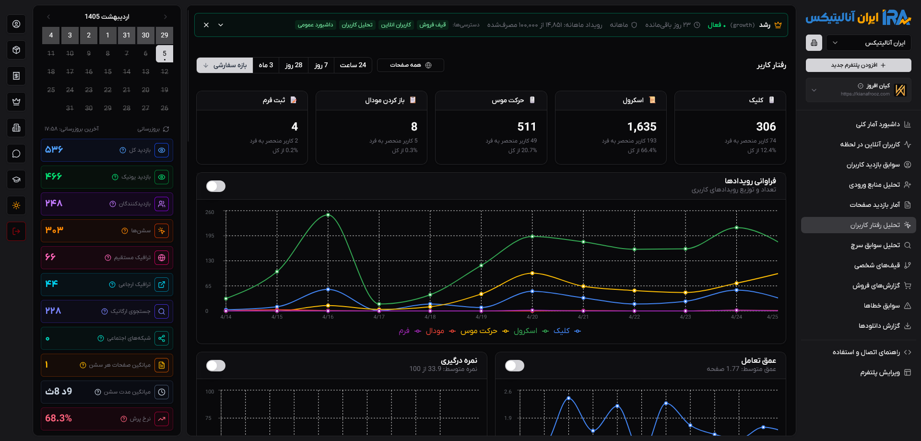
Task: Open the راهنمای اتصال و استفاده link
Action: (859, 352)
